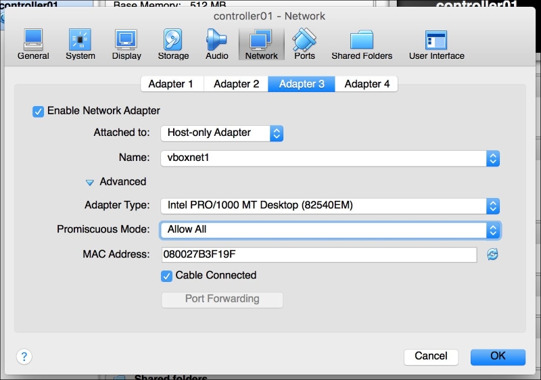Cancel the network settings dialog
This screenshot has height=380, width=541.
tap(431, 356)
